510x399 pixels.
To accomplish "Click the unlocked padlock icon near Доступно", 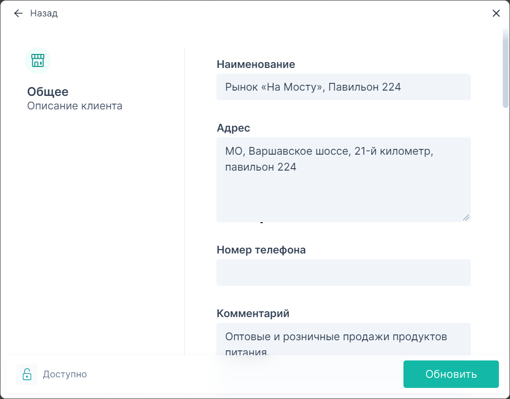I will 27,374.
